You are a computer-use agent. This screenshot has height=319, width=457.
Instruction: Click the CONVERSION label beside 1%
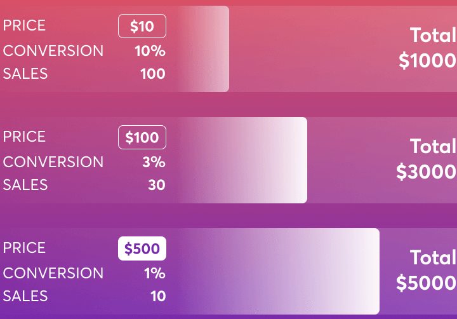[x=53, y=273]
